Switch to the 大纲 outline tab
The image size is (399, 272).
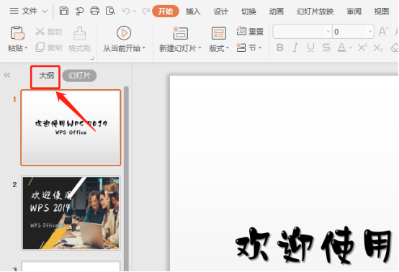click(46, 76)
